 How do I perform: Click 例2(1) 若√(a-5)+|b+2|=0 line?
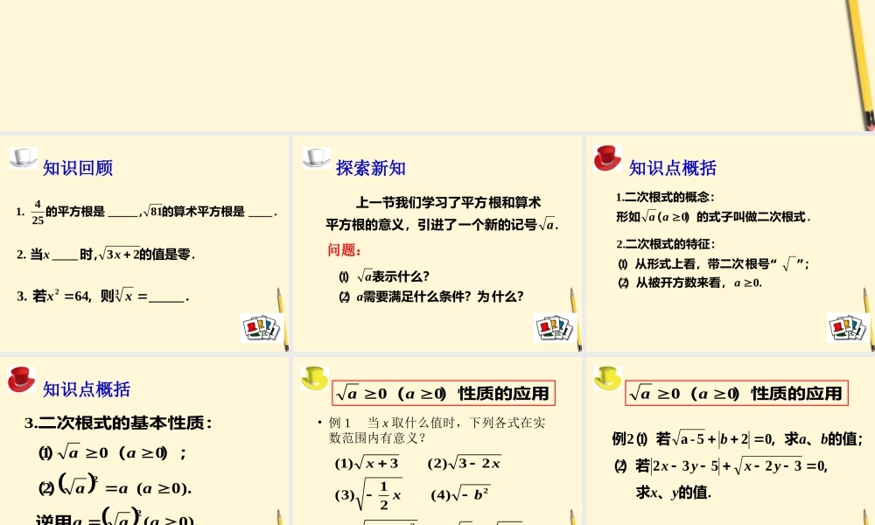(x=737, y=439)
